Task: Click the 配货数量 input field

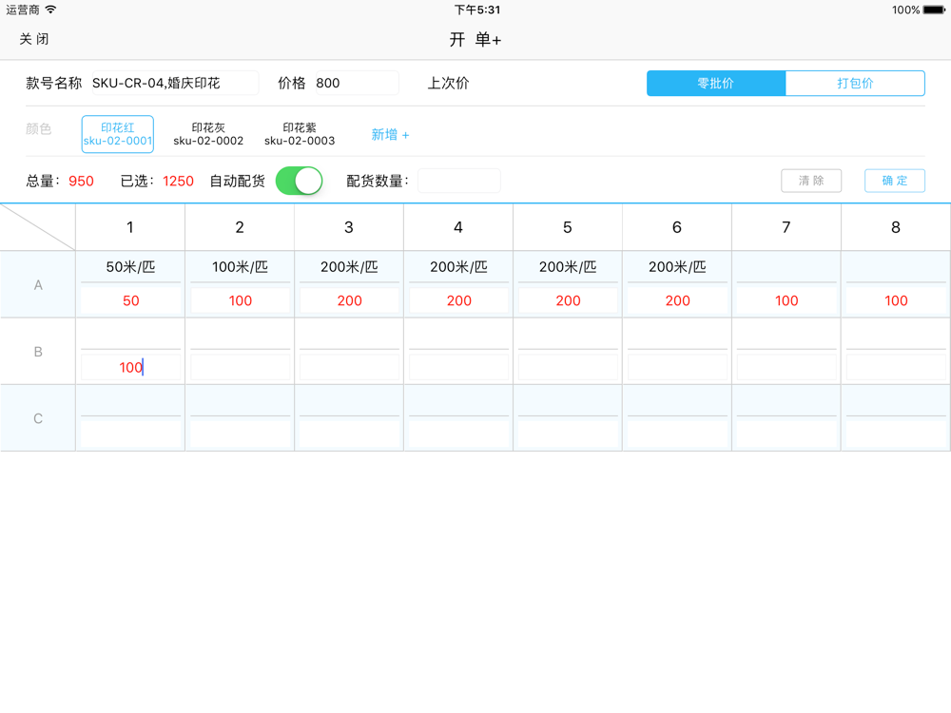Action: (x=459, y=181)
